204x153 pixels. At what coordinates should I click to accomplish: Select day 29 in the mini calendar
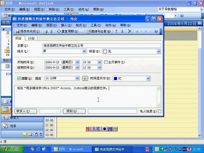click(x=8, y=55)
